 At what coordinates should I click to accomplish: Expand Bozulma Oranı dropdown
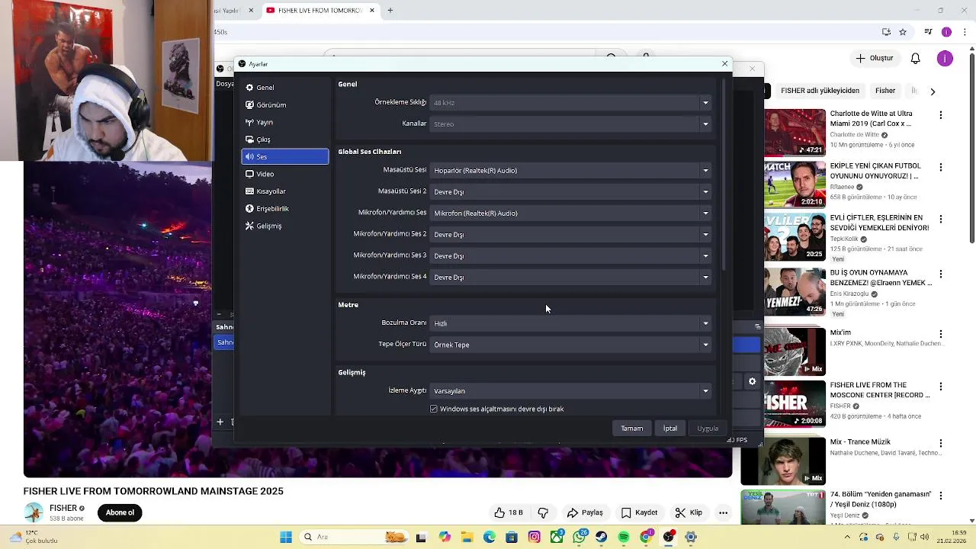tap(570, 323)
